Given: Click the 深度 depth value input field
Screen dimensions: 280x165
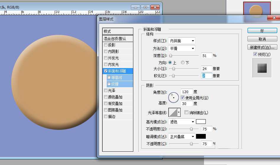Looking at the screenshot, I should 206,56.
